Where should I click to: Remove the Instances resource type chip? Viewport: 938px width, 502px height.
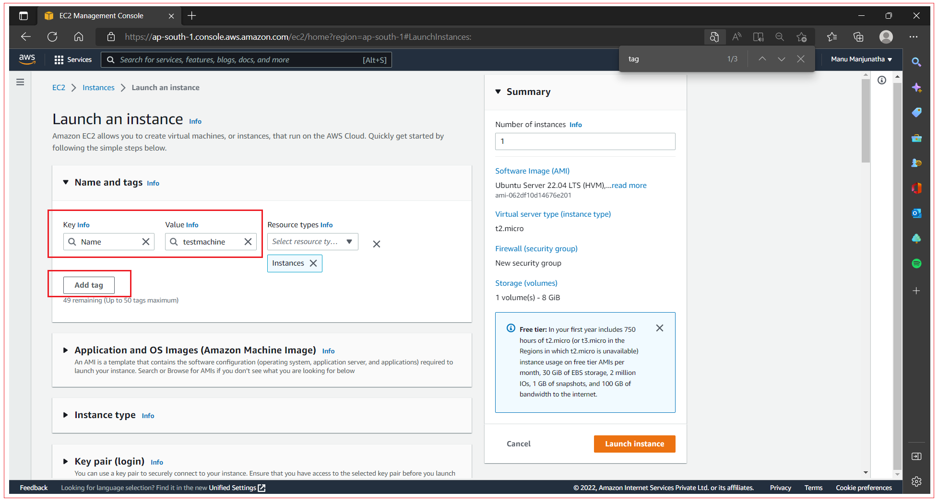click(313, 263)
